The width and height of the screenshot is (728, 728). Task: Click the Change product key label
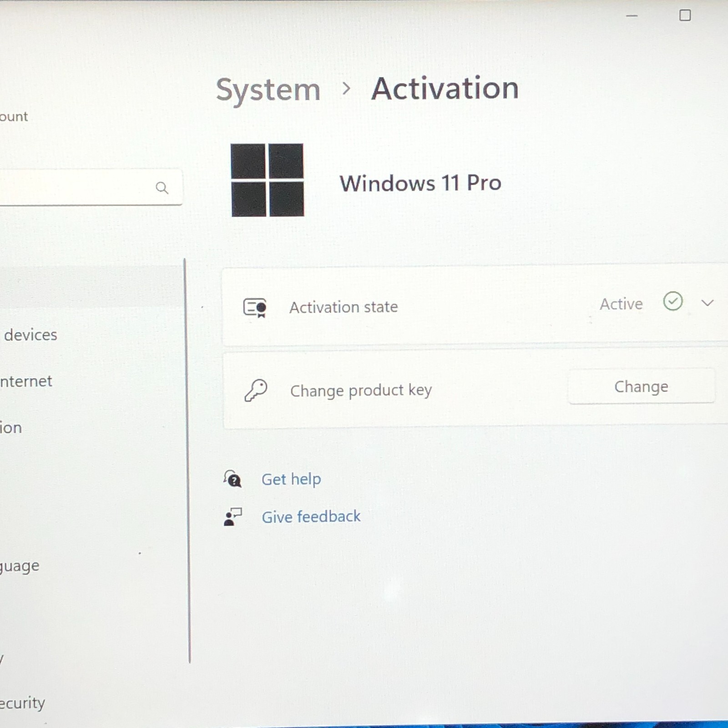coord(361,390)
